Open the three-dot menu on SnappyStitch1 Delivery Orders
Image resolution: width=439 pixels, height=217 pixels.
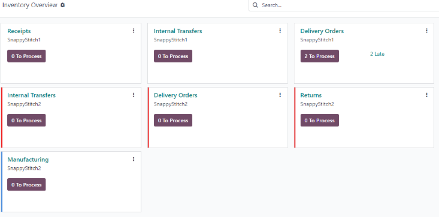click(x=426, y=31)
